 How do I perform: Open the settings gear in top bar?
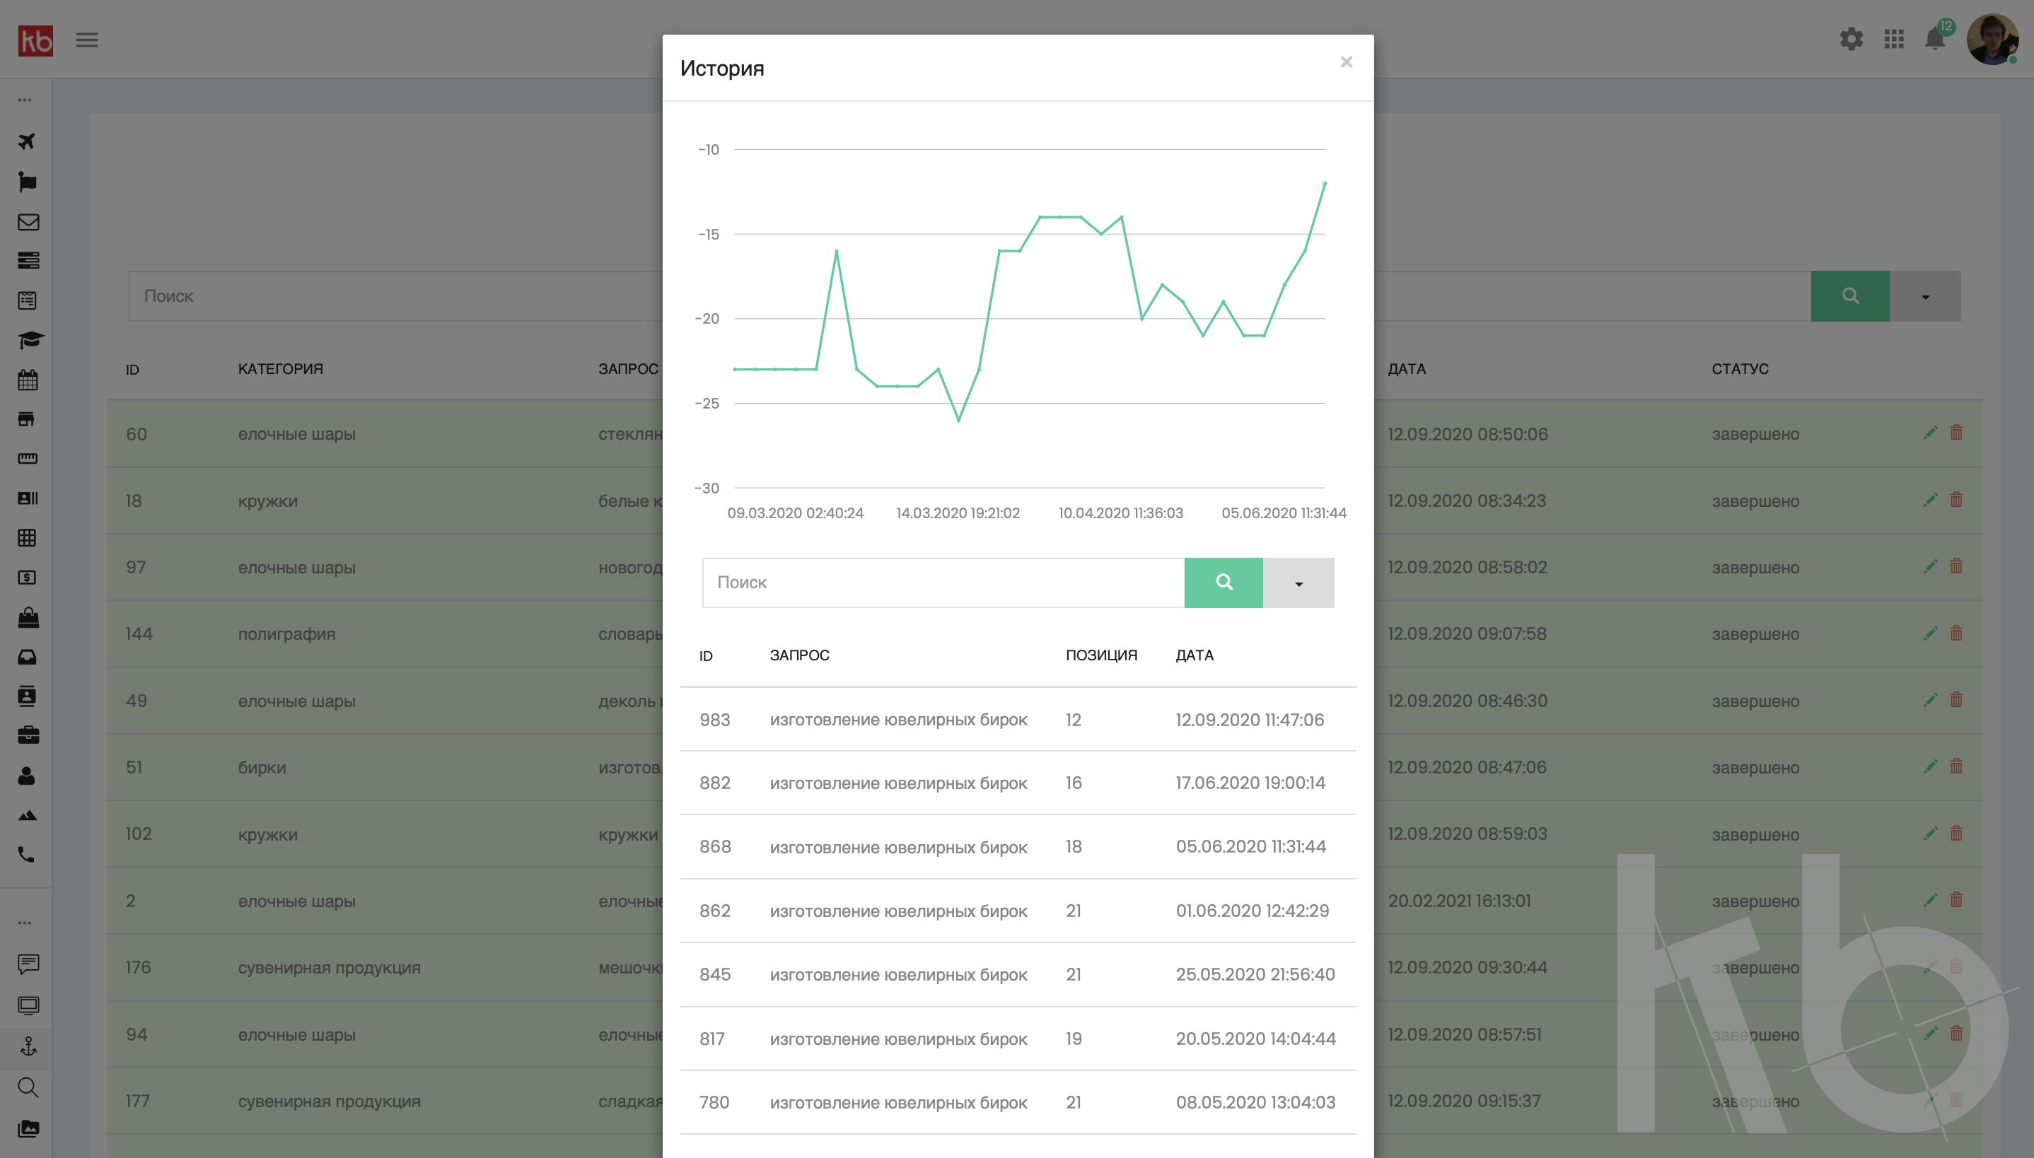[1851, 39]
